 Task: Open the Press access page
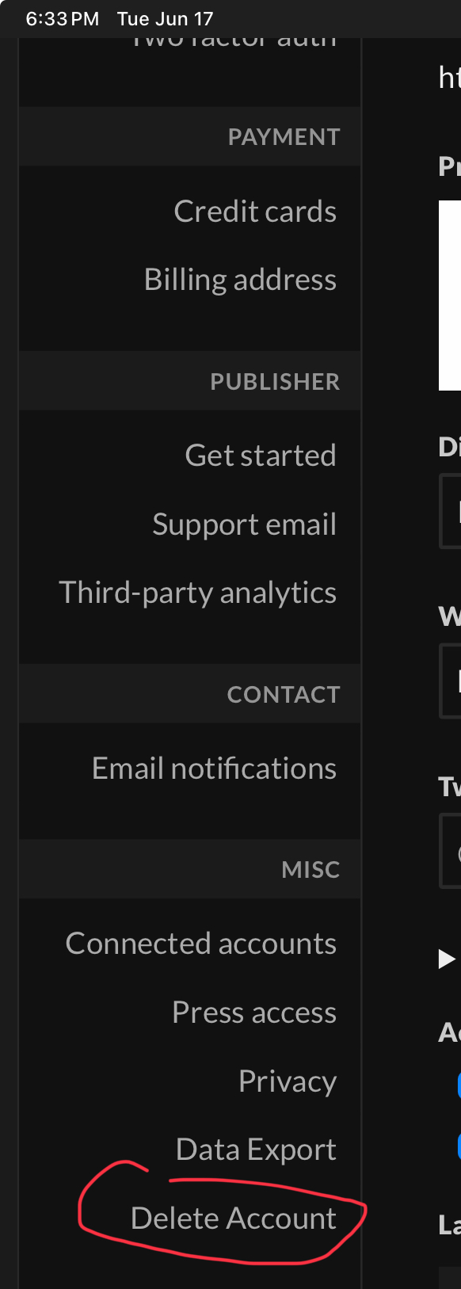click(x=254, y=1013)
